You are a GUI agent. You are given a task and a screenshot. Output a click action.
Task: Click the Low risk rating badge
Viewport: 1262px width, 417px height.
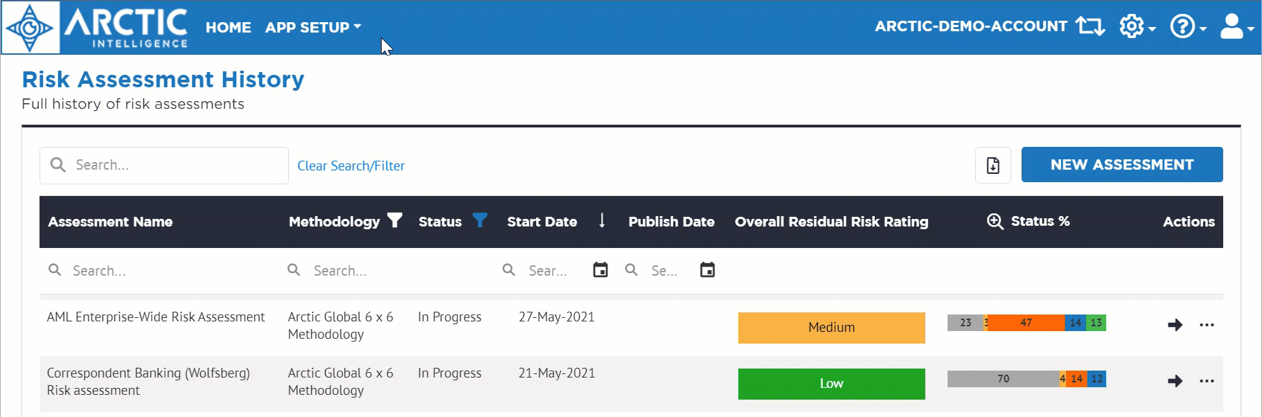coord(832,384)
